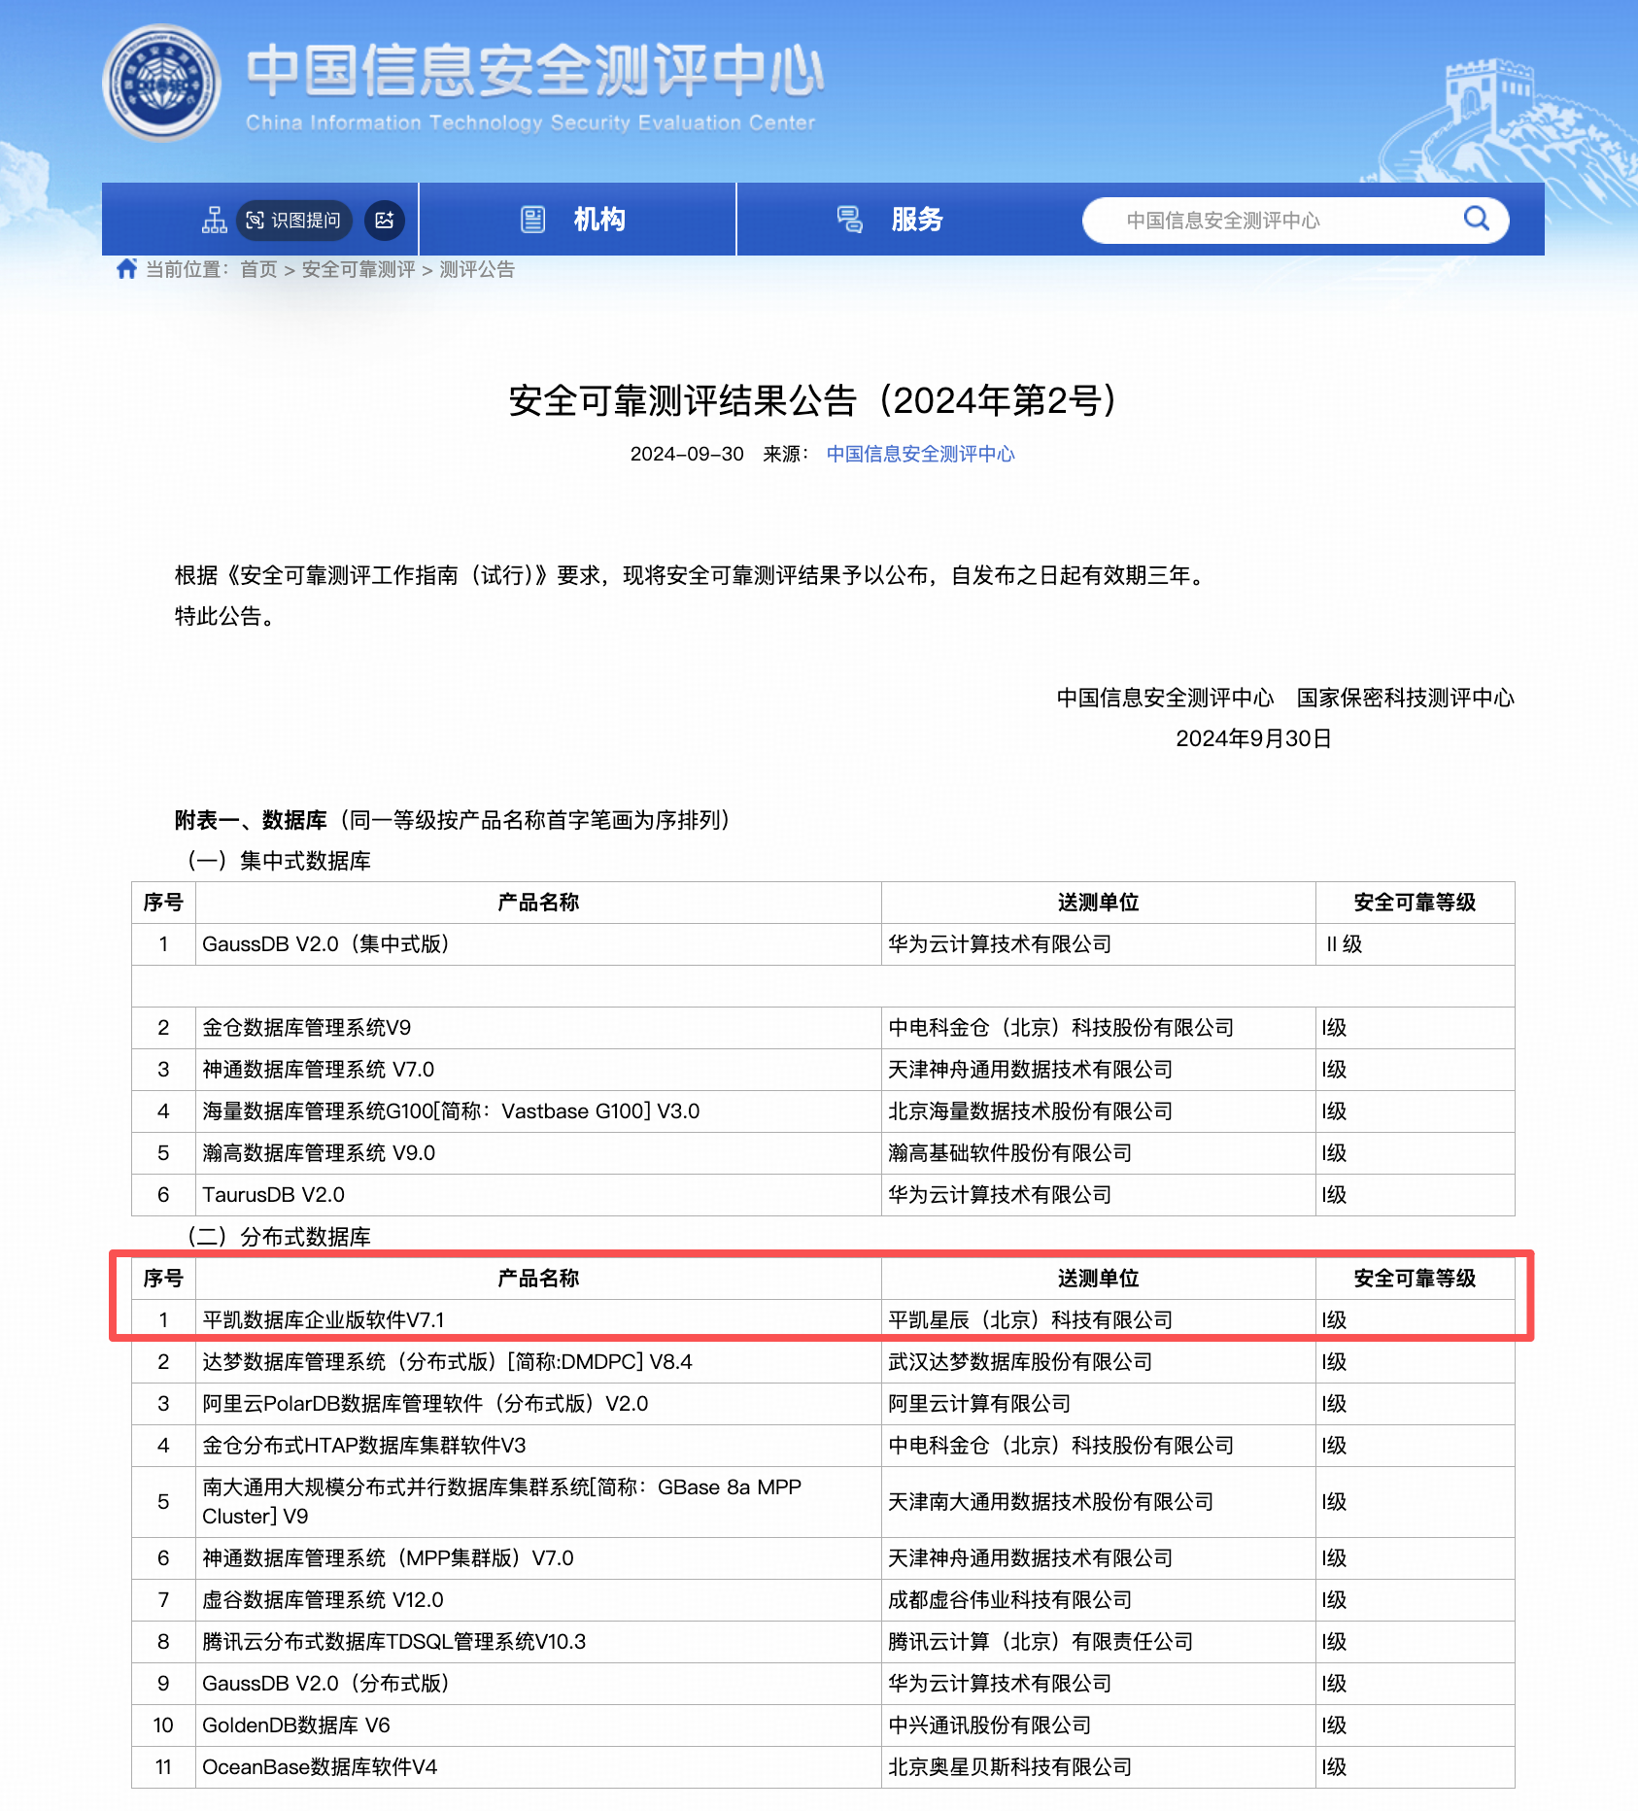Click the II 级 rating cell
Viewport: 1638px width, 1811px height.
coord(1415,944)
